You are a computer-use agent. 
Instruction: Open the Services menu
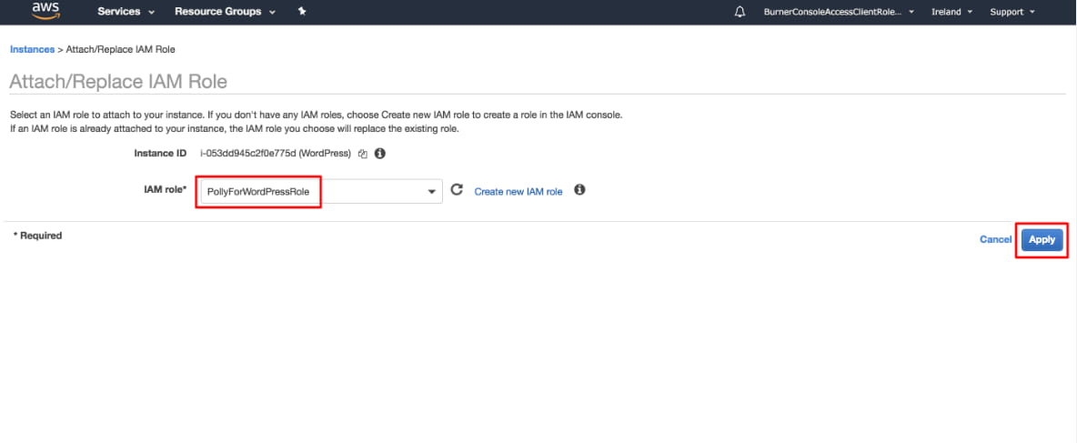coord(126,12)
